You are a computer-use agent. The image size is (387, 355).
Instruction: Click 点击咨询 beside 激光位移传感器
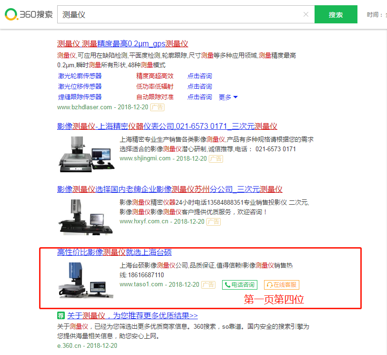[x=200, y=86]
